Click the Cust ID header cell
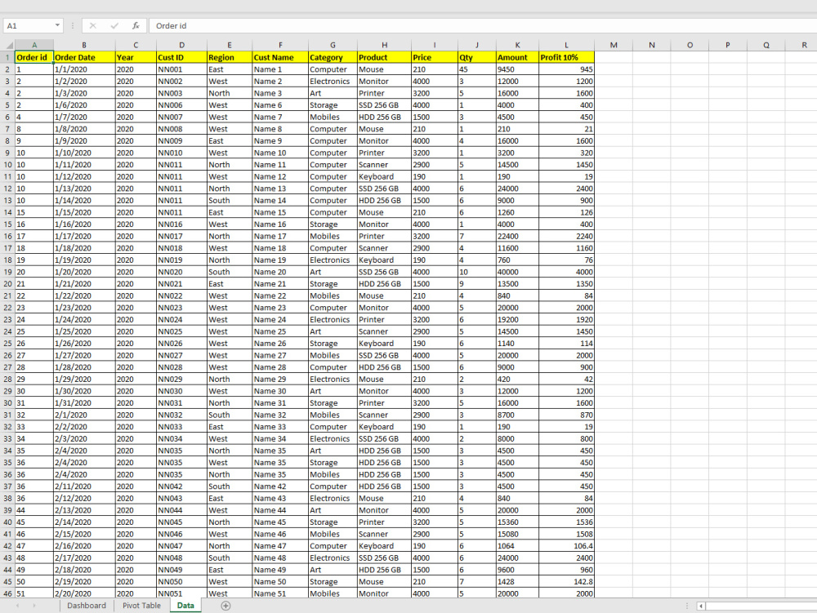The height and width of the screenshot is (613, 817). 182,57
